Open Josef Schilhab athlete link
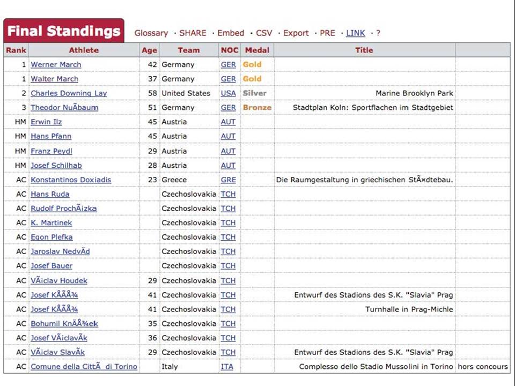The width and height of the screenshot is (515, 386). tap(56, 166)
